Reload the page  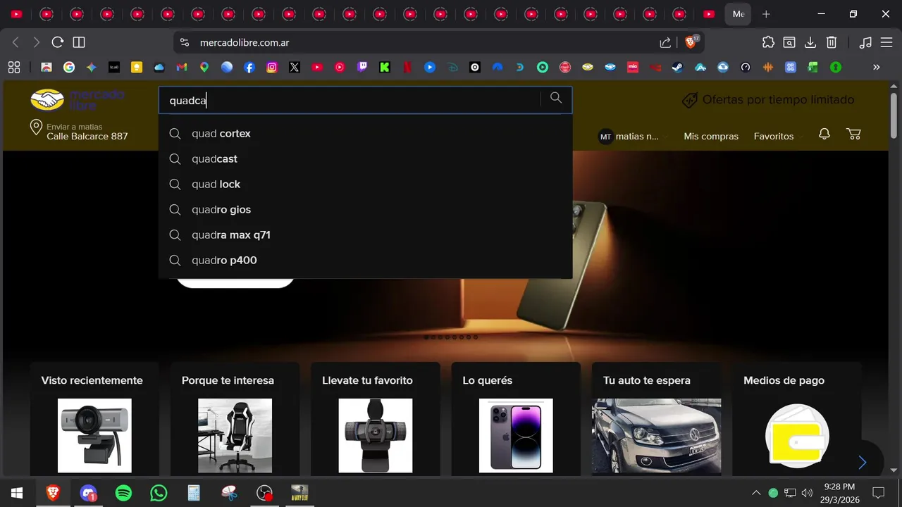[58, 42]
